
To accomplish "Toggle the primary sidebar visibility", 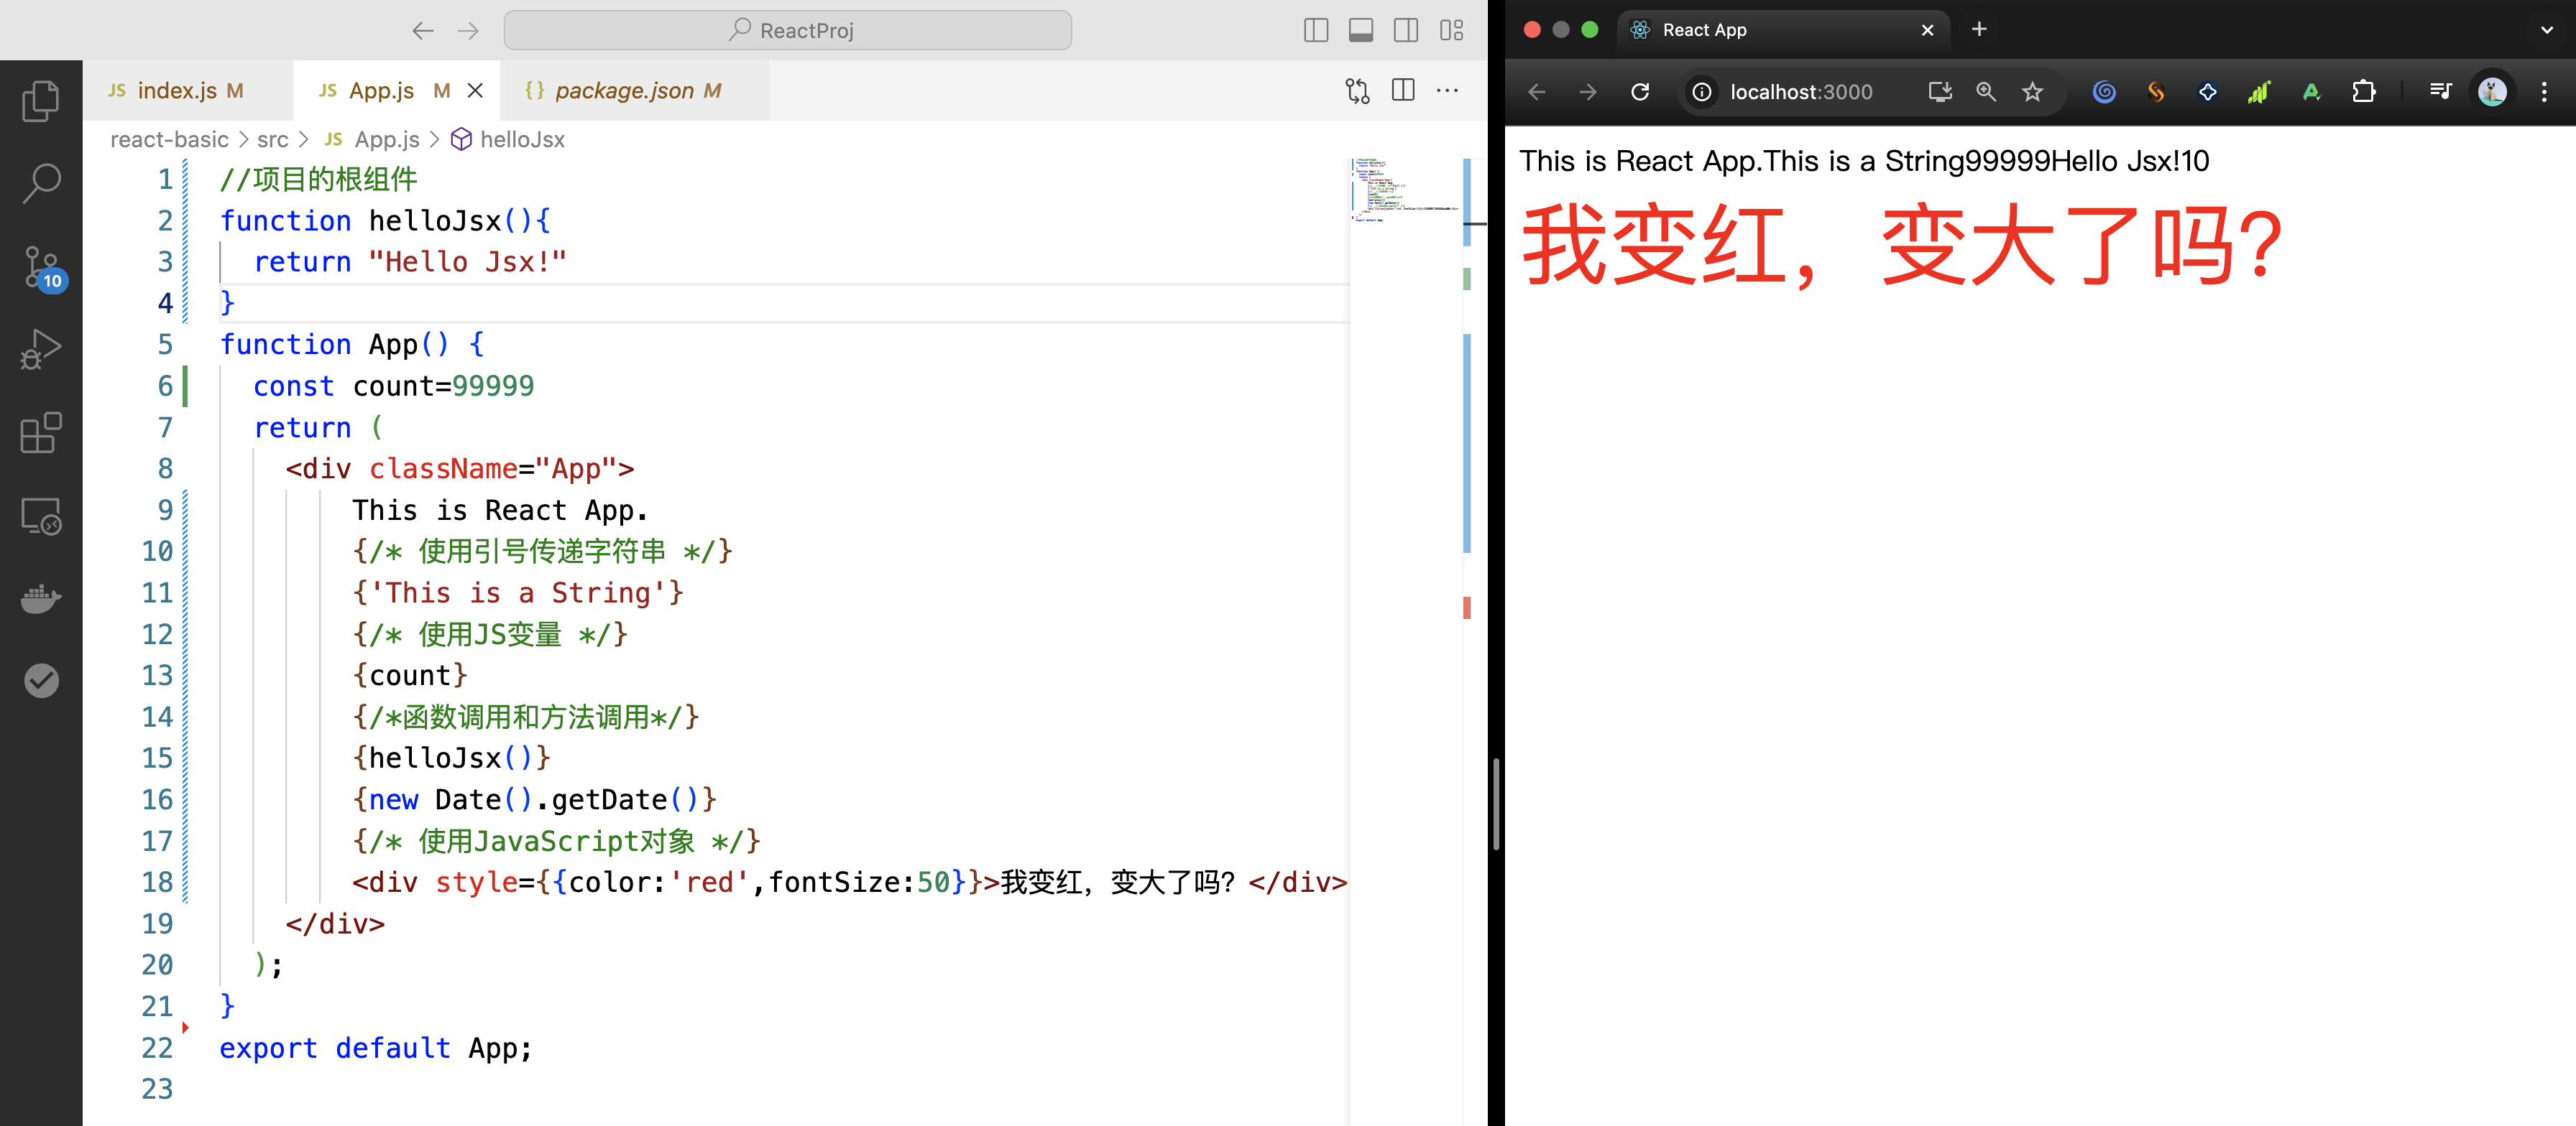I will point(1317,30).
